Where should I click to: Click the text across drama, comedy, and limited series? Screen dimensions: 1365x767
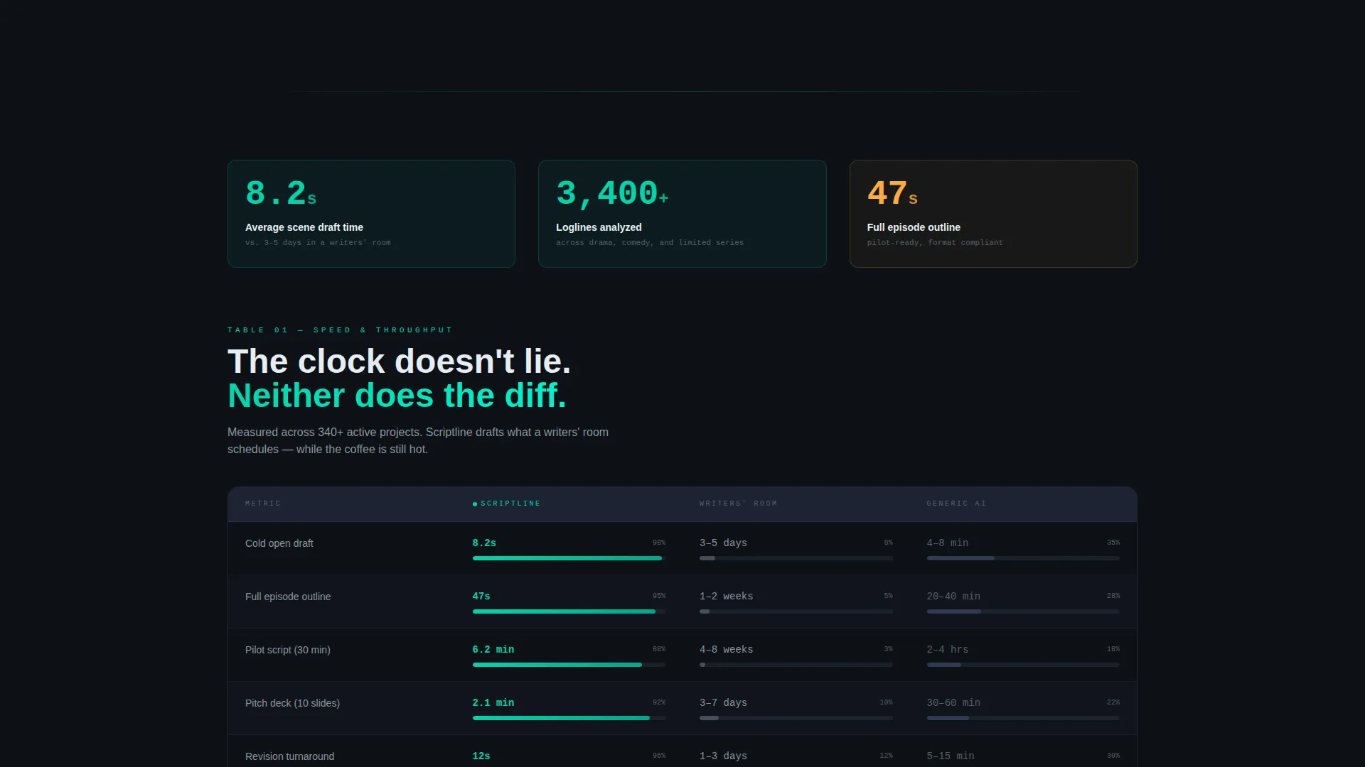tap(650, 243)
